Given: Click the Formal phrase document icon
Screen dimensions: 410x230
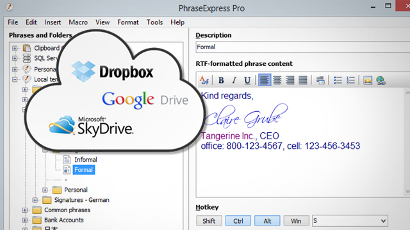Looking at the screenshot, I should tap(67, 170).
